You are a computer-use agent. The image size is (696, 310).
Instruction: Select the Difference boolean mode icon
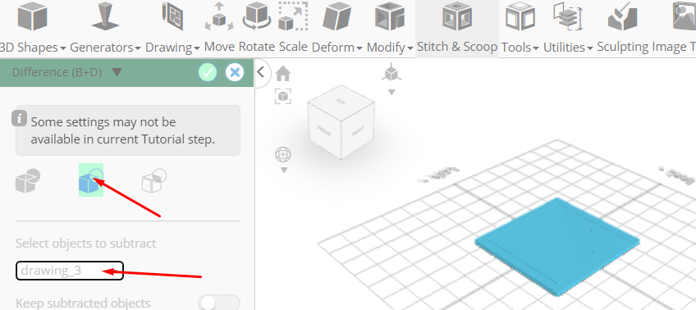(91, 180)
